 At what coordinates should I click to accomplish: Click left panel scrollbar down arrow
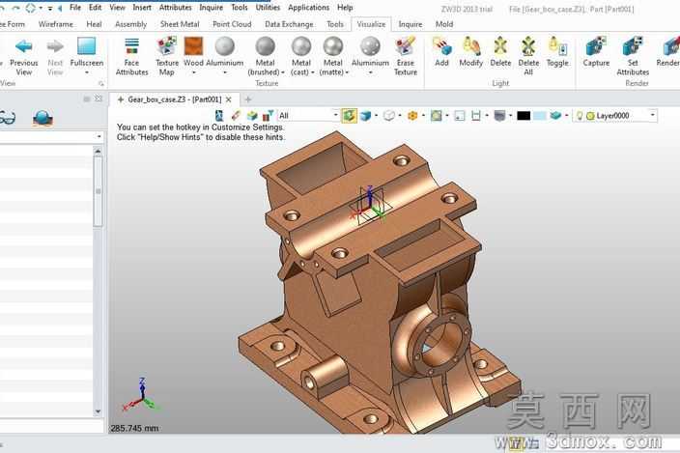point(98,411)
